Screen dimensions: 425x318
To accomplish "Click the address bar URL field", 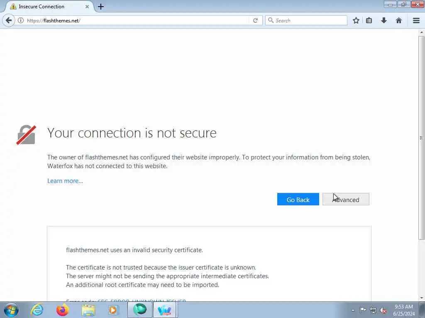I will 137,21.
